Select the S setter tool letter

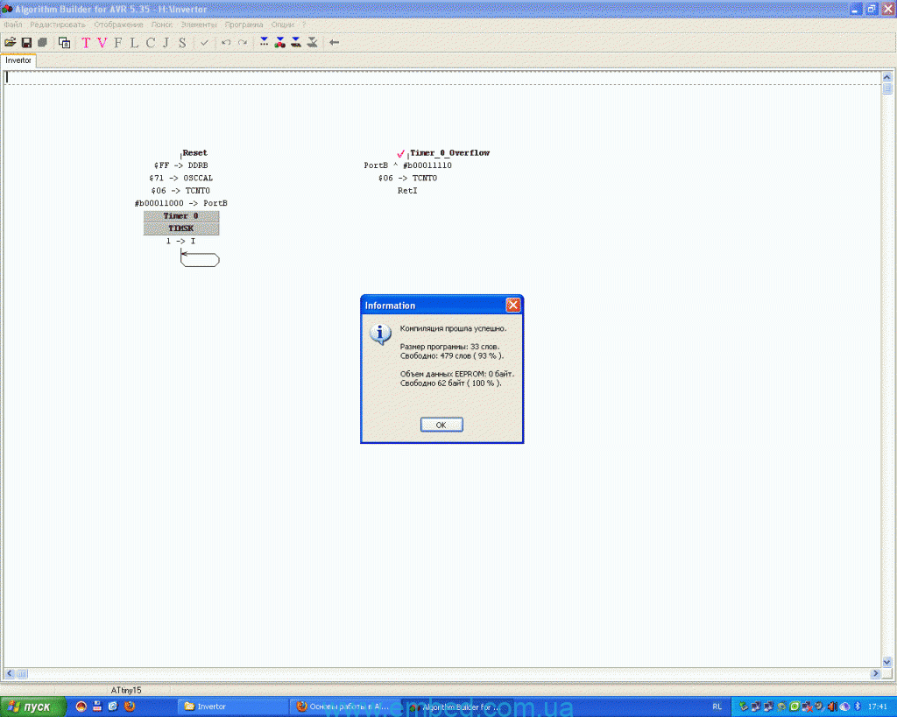coord(182,43)
